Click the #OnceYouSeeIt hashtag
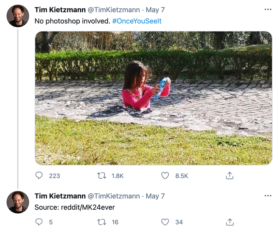 click(x=137, y=21)
